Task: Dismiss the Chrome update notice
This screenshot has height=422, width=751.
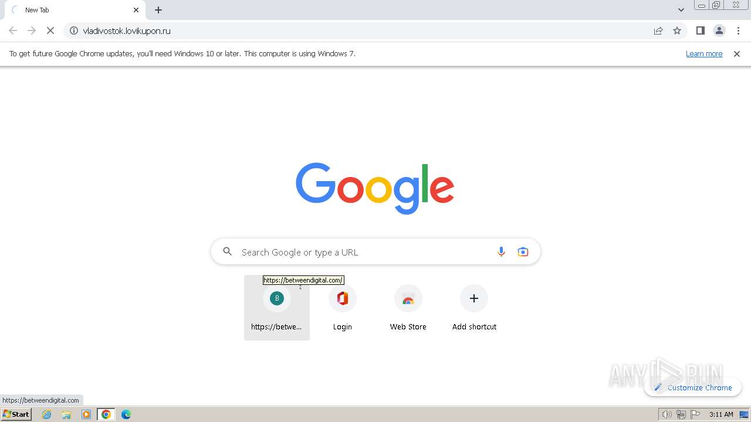Action: click(737, 54)
